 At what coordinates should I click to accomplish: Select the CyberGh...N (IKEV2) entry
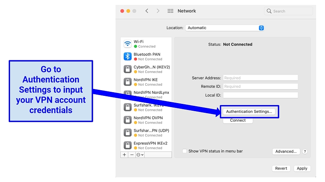coord(146,69)
